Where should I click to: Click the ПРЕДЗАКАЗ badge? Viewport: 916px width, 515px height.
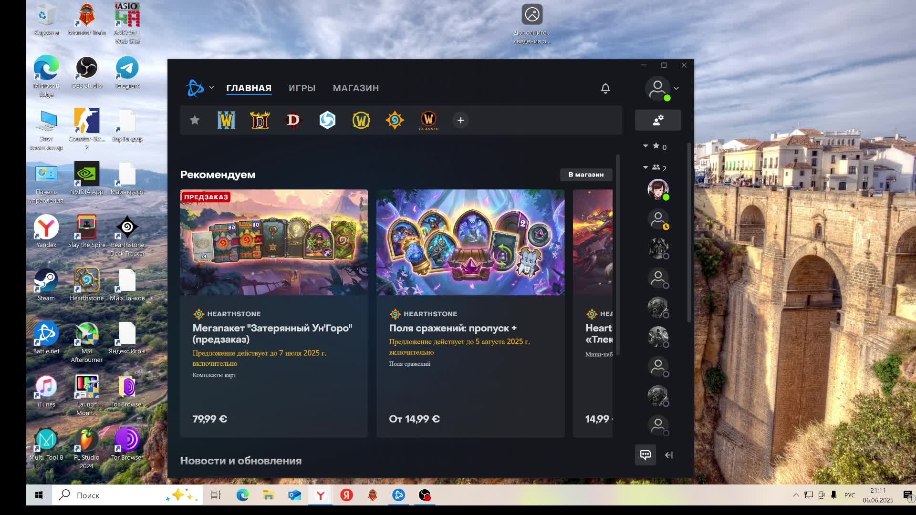(x=206, y=197)
